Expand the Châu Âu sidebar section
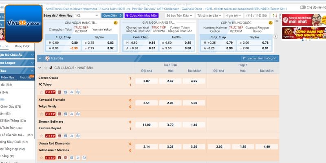The height and width of the screenshot is (163, 326). (17, 55)
